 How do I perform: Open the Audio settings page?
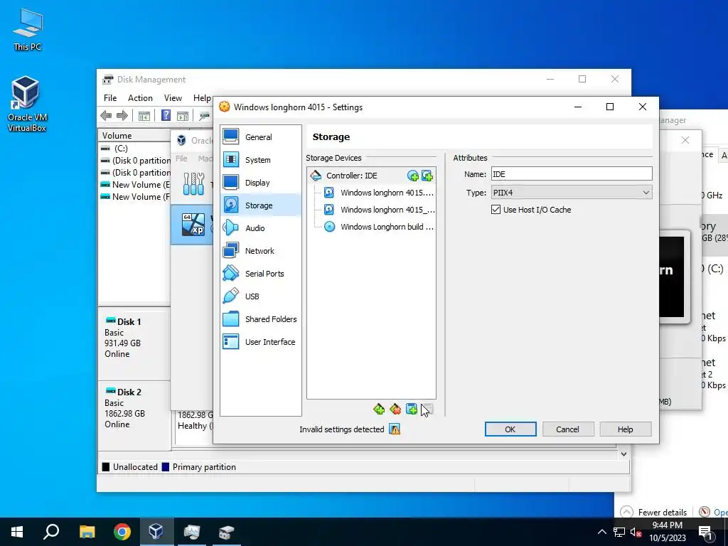pos(260,228)
